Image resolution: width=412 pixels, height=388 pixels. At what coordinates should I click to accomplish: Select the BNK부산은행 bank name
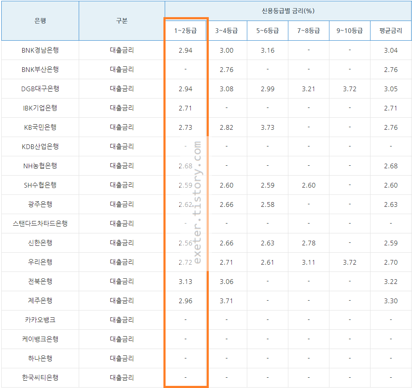click(x=40, y=69)
